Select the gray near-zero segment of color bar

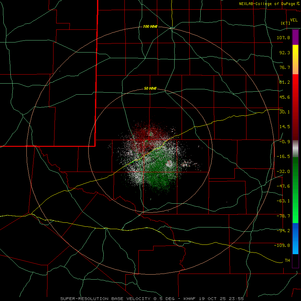tap(295, 149)
